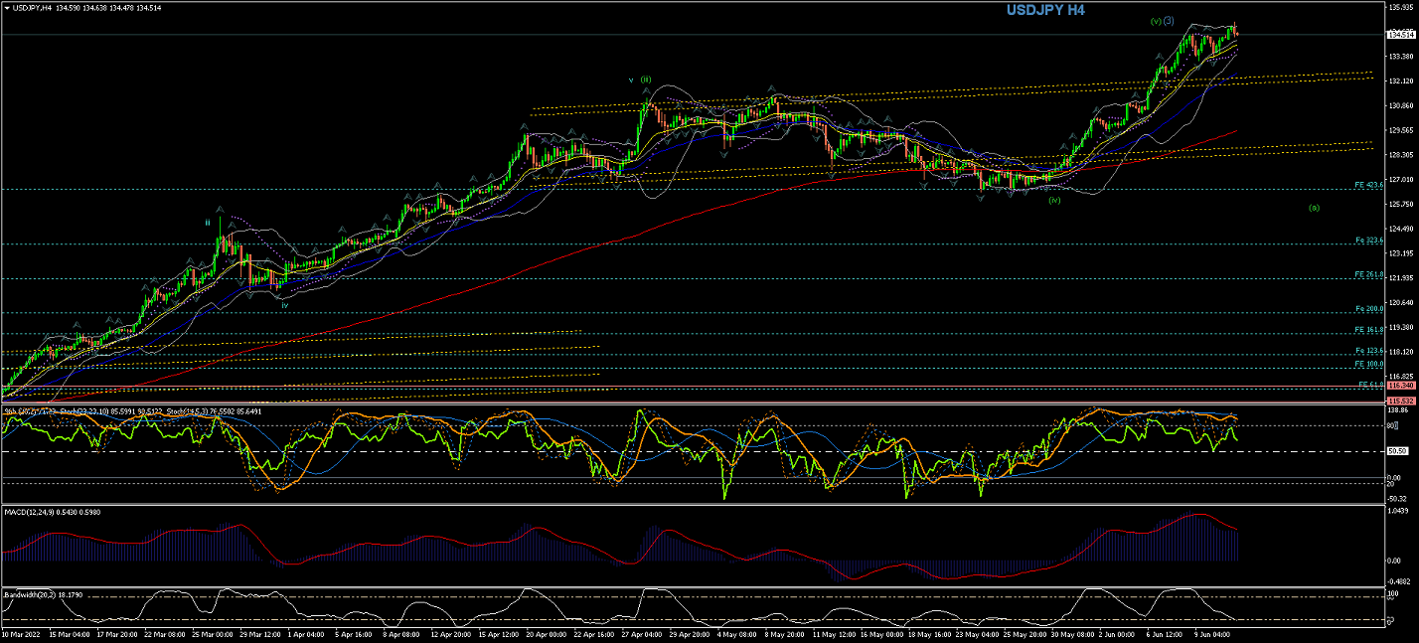Screen dimensions: 1419x643
Task: Select the FE 423.6 Fibonacci label
Action: tap(1369, 185)
